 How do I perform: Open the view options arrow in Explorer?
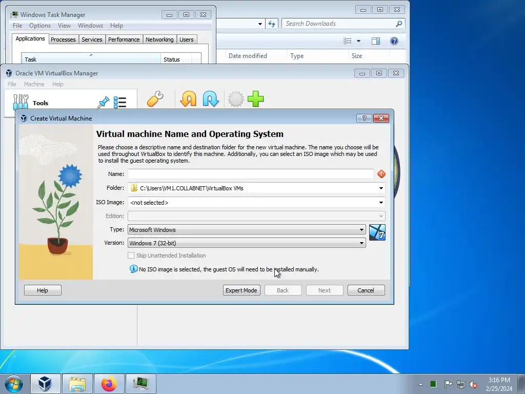(x=358, y=41)
